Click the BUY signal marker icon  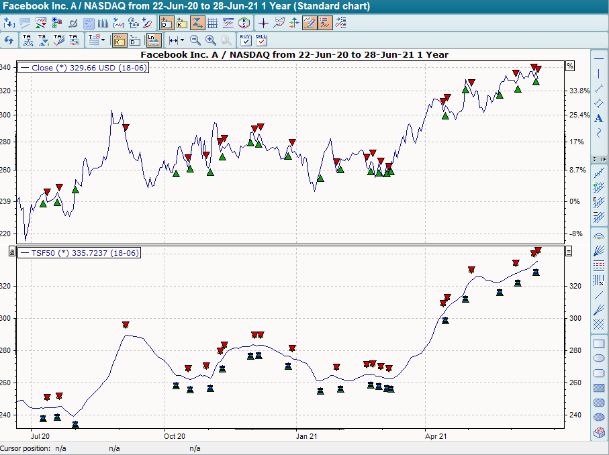[246, 40]
